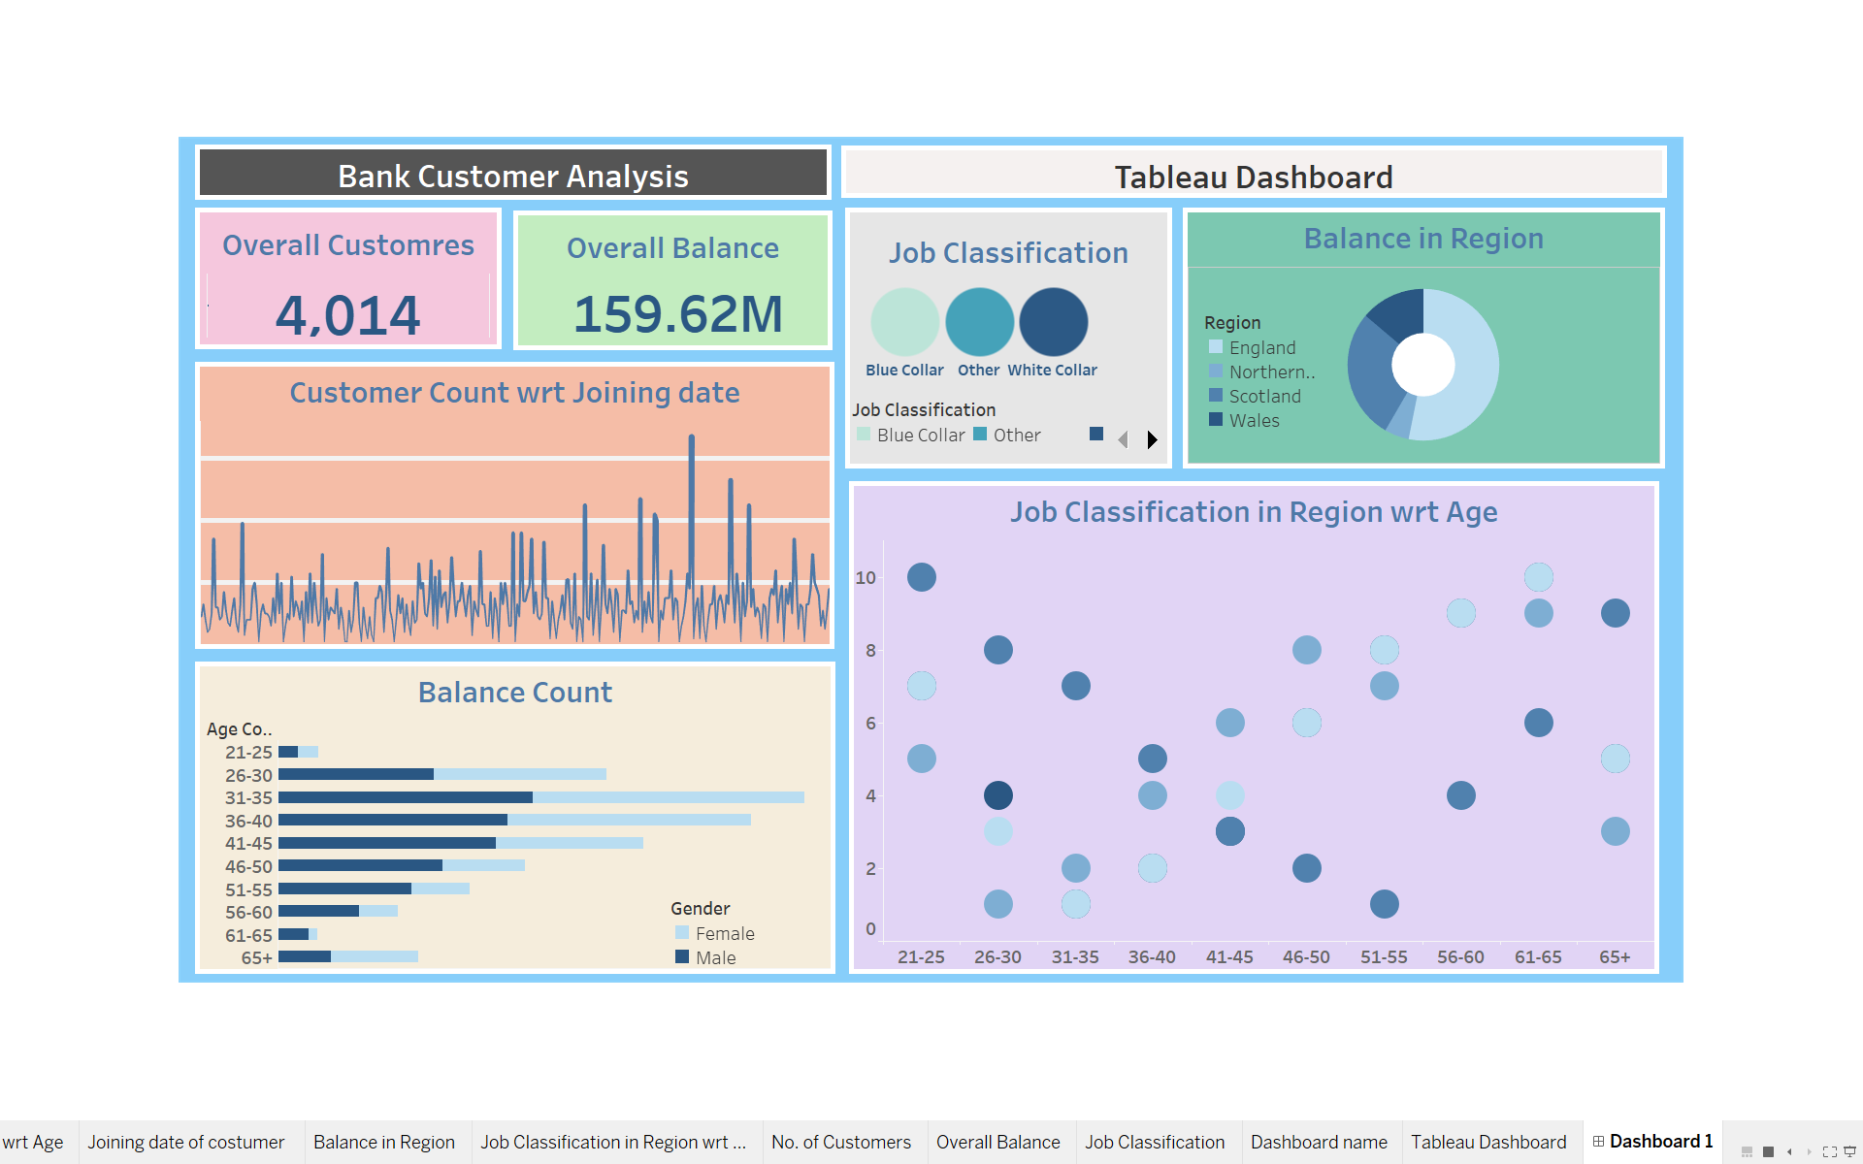1863x1164 pixels.
Task: Open the Balance in Region tab
Action: 383,1142
